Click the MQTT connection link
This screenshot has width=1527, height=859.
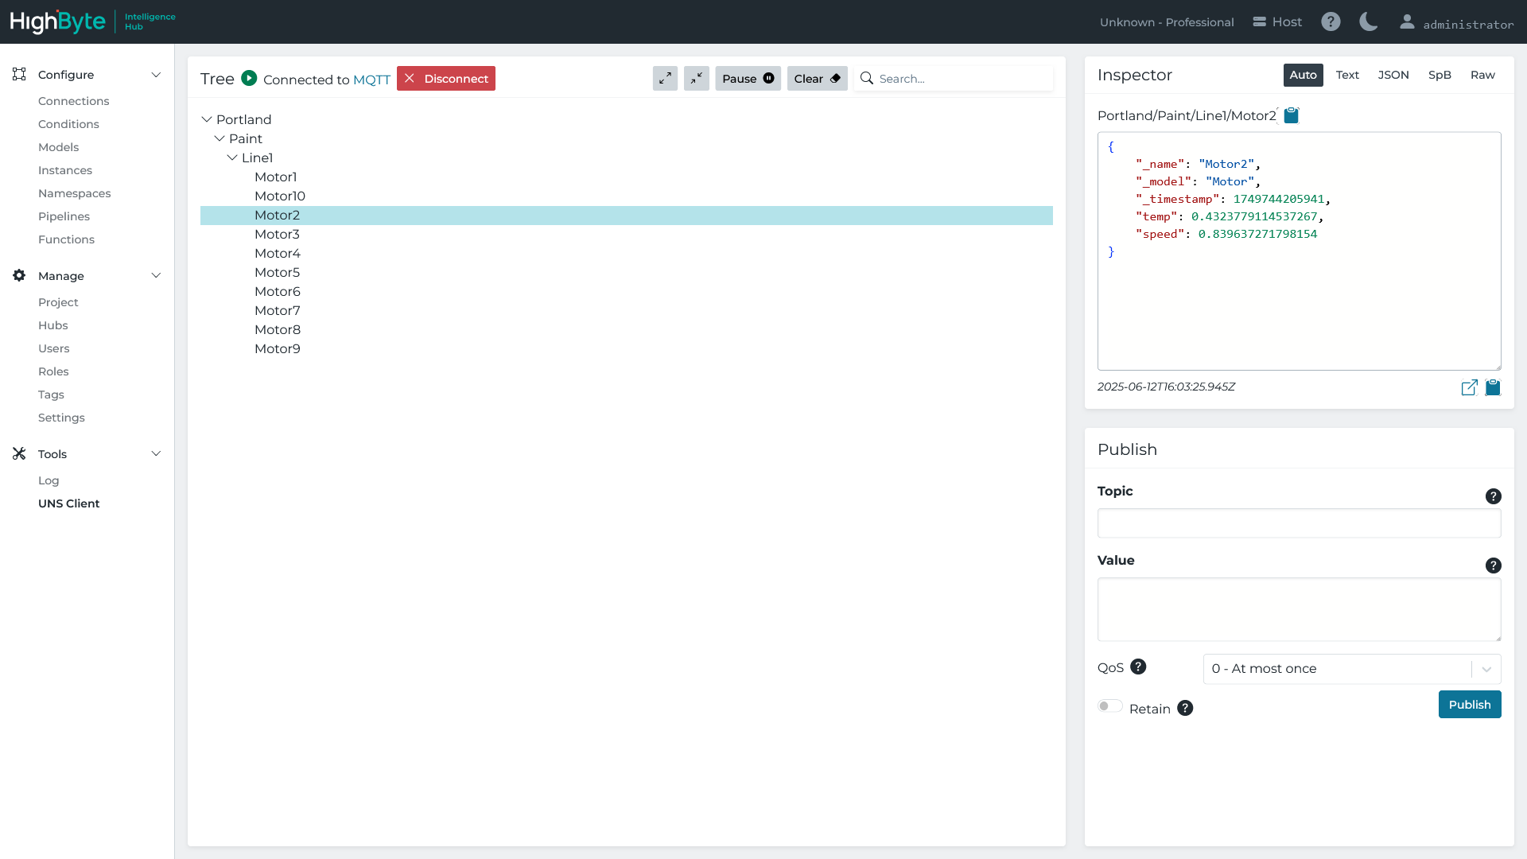tap(371, 80)
